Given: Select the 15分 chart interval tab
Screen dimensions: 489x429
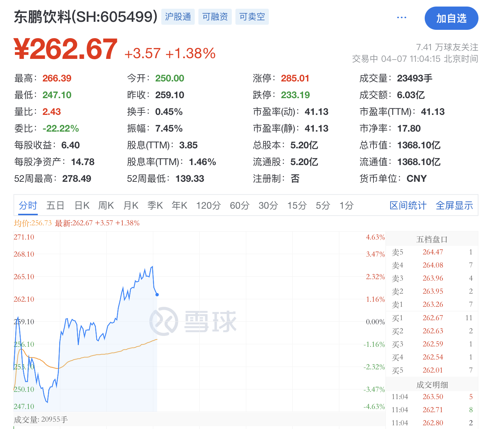Looking at the screenshot, I should click(x=297, y=205).
